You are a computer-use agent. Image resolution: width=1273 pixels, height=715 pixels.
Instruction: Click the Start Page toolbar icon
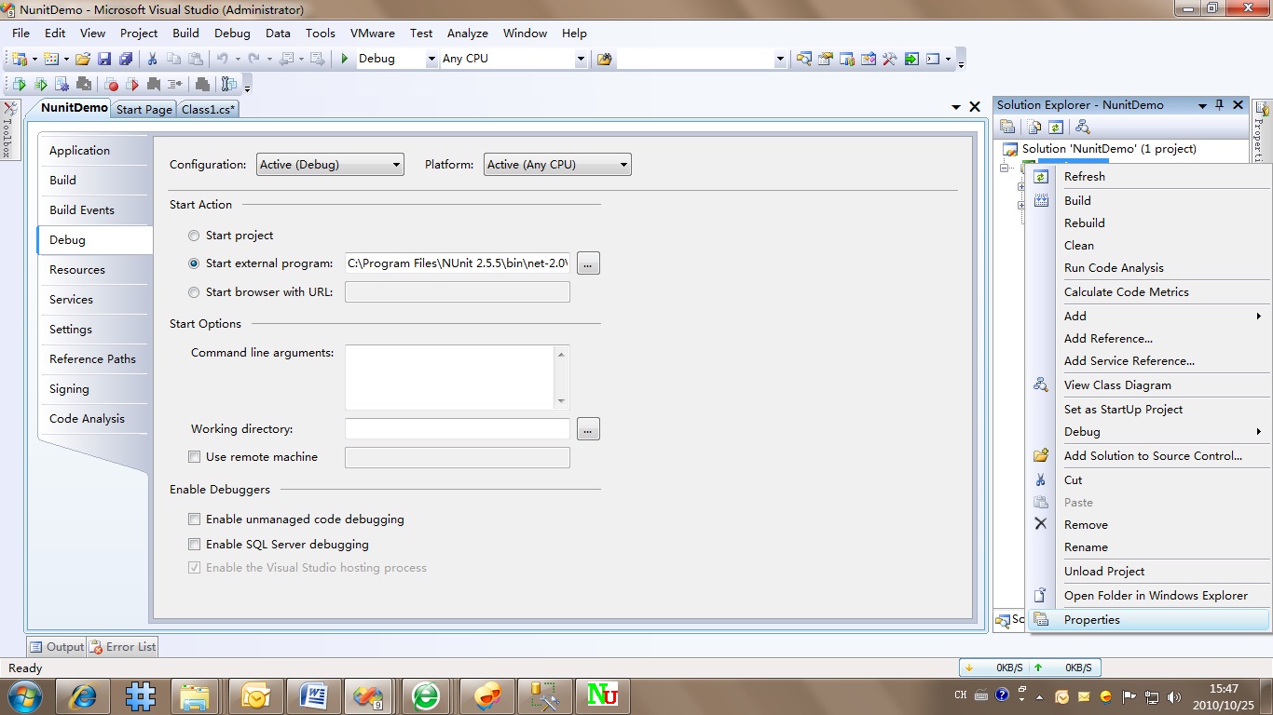coord(911,59)
